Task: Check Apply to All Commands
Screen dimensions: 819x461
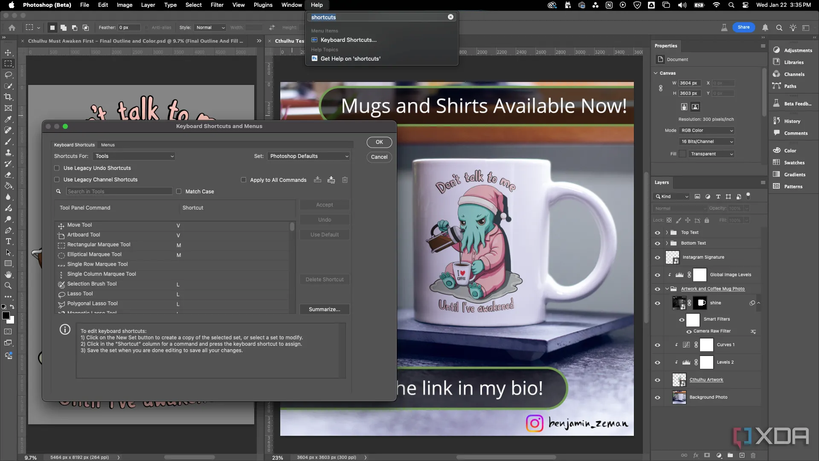Action: click(244, 180)
